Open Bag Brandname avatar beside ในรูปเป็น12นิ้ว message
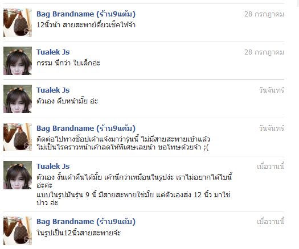Image resolution: width=299 pixels, height=249 pixels. (x=18, y=231)
